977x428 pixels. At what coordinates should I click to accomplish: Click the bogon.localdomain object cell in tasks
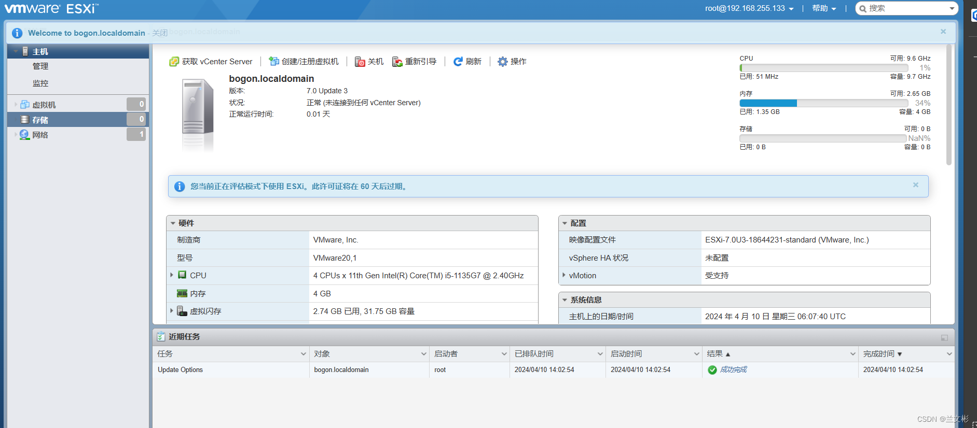(x=369, y=370)
